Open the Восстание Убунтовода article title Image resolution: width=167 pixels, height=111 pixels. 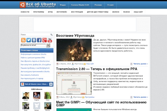[75, 36]
